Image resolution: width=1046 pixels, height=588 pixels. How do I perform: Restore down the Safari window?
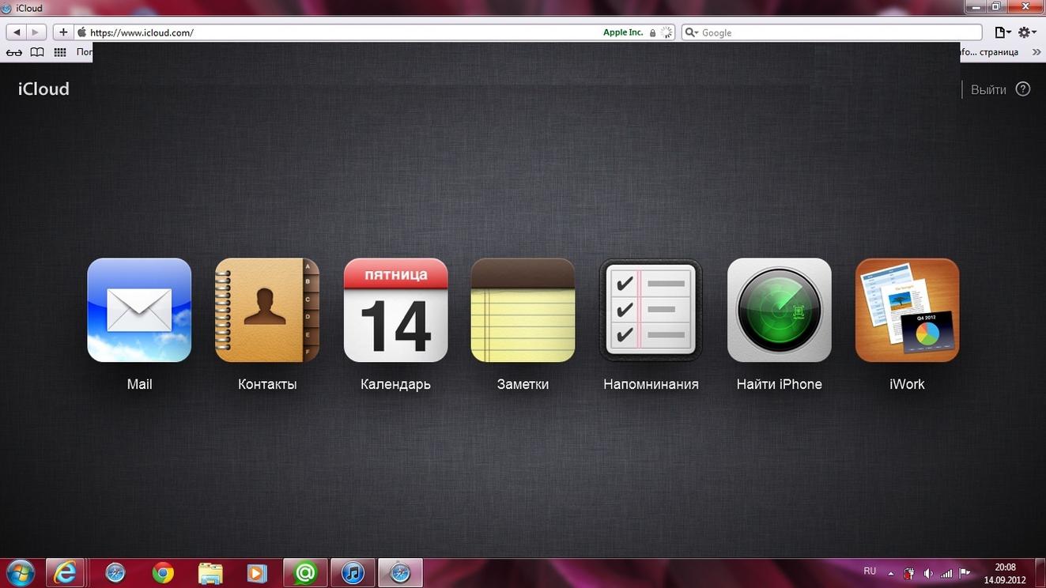click(x=996, y=6)
